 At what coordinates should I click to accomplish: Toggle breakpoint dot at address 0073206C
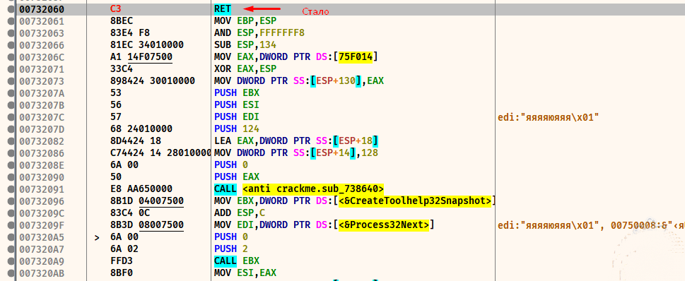pyautogui.click(x=11, y=57)
